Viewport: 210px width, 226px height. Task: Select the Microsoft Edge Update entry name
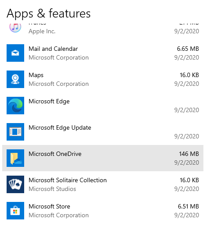click(x=60, y=128)
